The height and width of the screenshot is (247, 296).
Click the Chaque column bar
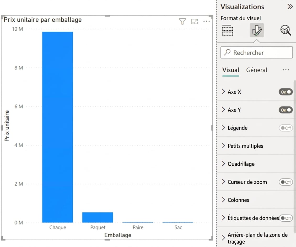(x=58, y=127)
